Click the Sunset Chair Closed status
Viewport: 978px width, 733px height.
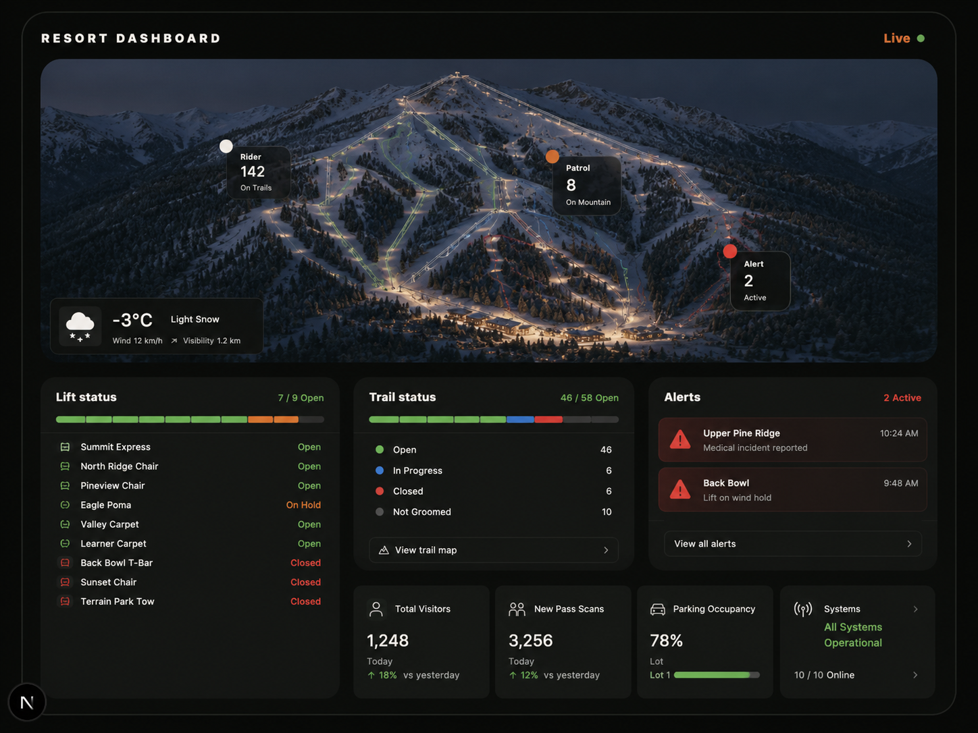[306, 582]
